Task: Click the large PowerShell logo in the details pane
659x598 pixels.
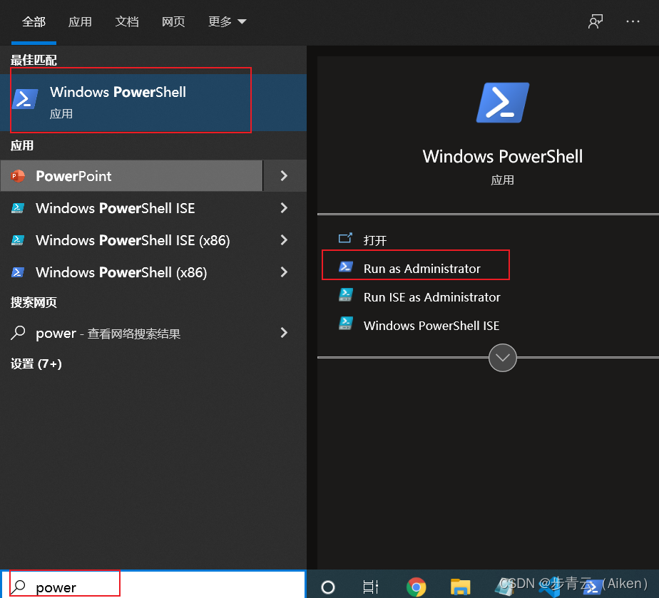Action: [x=503, y=103]
